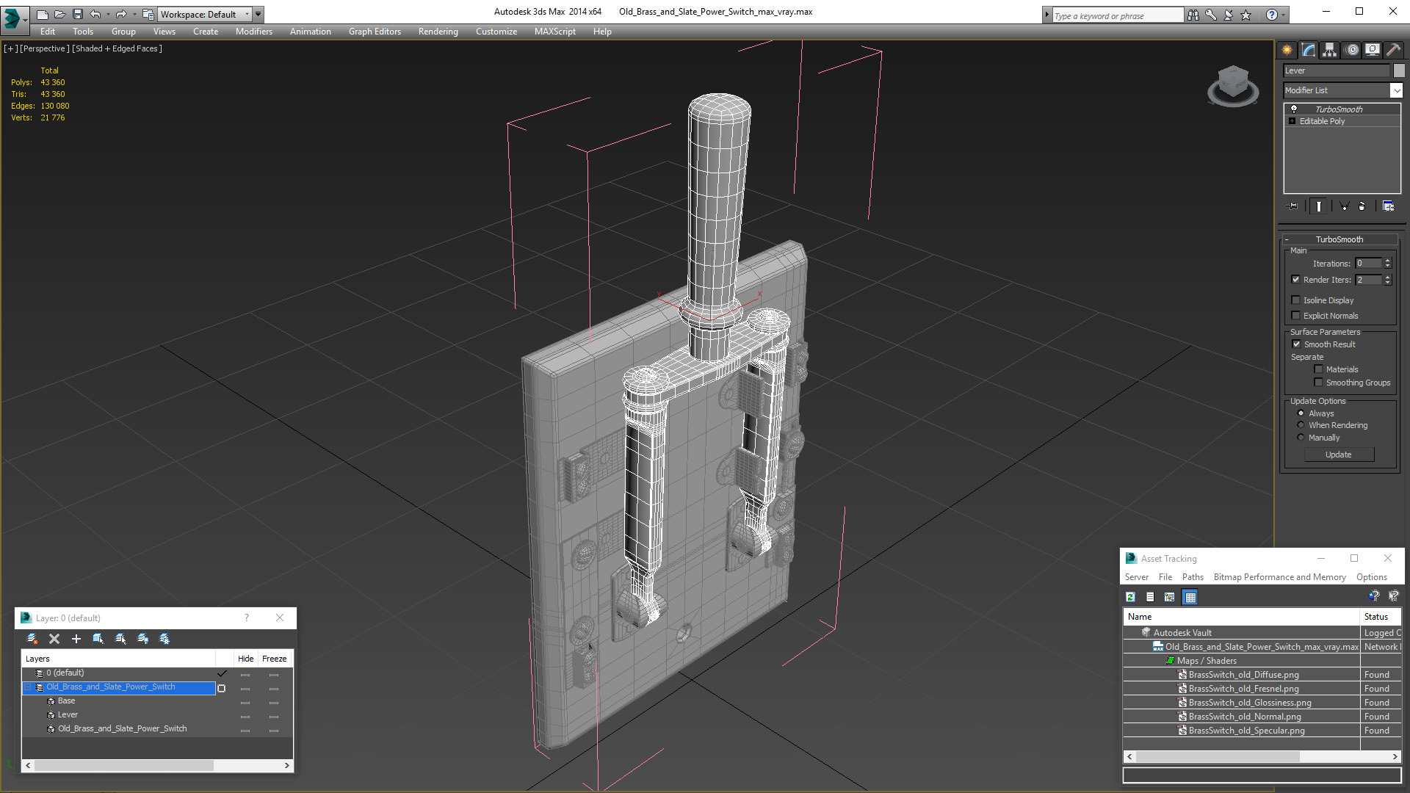Image resolution: width=1410 pixels, height=793 pixels.
Task: Click Highlight Selected Objects' Layers icon
Action: [x=120, y=639]
